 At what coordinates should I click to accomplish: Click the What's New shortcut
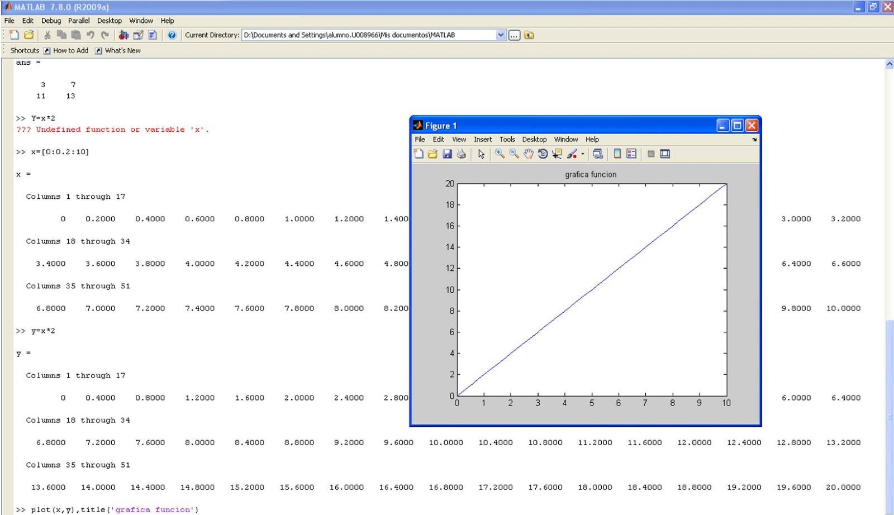118,50
